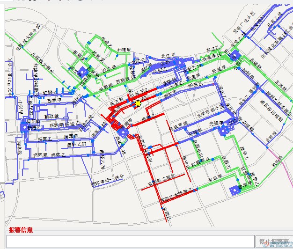Click the 桥东乙 label above the blue line

pos(192,86)
